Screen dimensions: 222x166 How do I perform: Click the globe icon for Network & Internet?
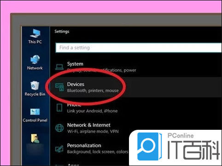click(x=59, y=128)
